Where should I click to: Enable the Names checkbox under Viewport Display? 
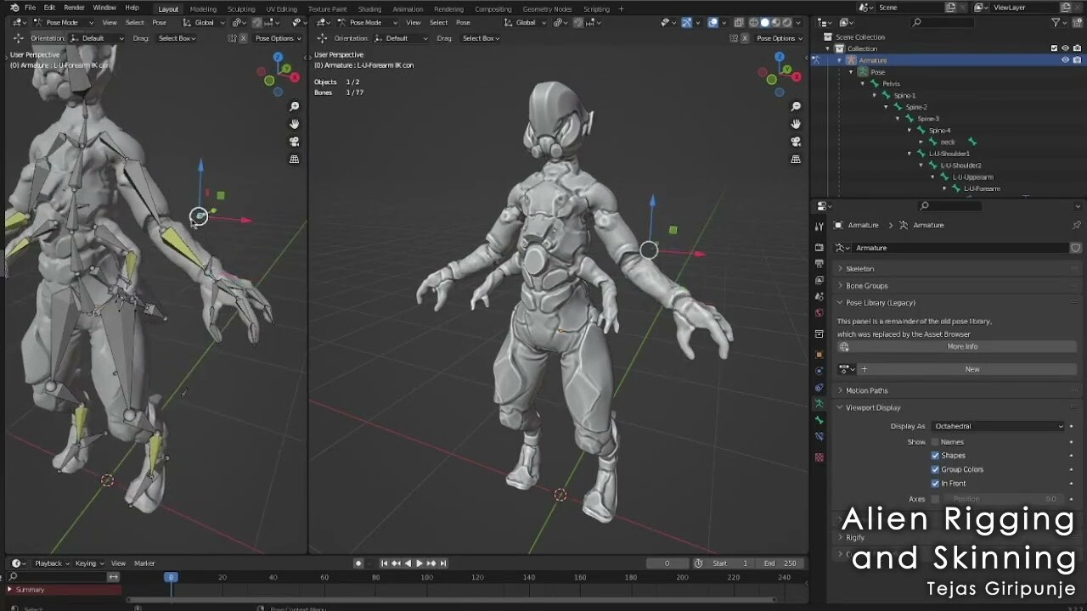pos(935,441)
